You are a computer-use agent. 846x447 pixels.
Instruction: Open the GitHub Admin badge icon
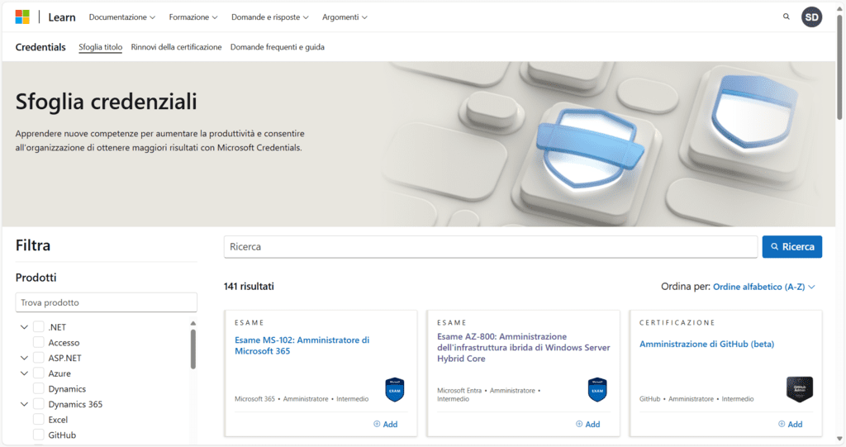(800, 389)
